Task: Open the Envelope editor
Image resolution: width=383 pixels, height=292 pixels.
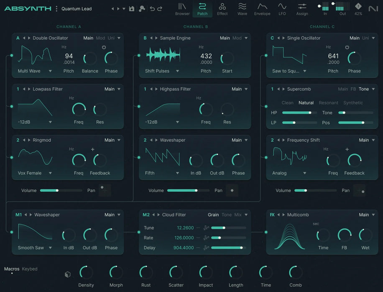Action: click(x=262, y=9)
